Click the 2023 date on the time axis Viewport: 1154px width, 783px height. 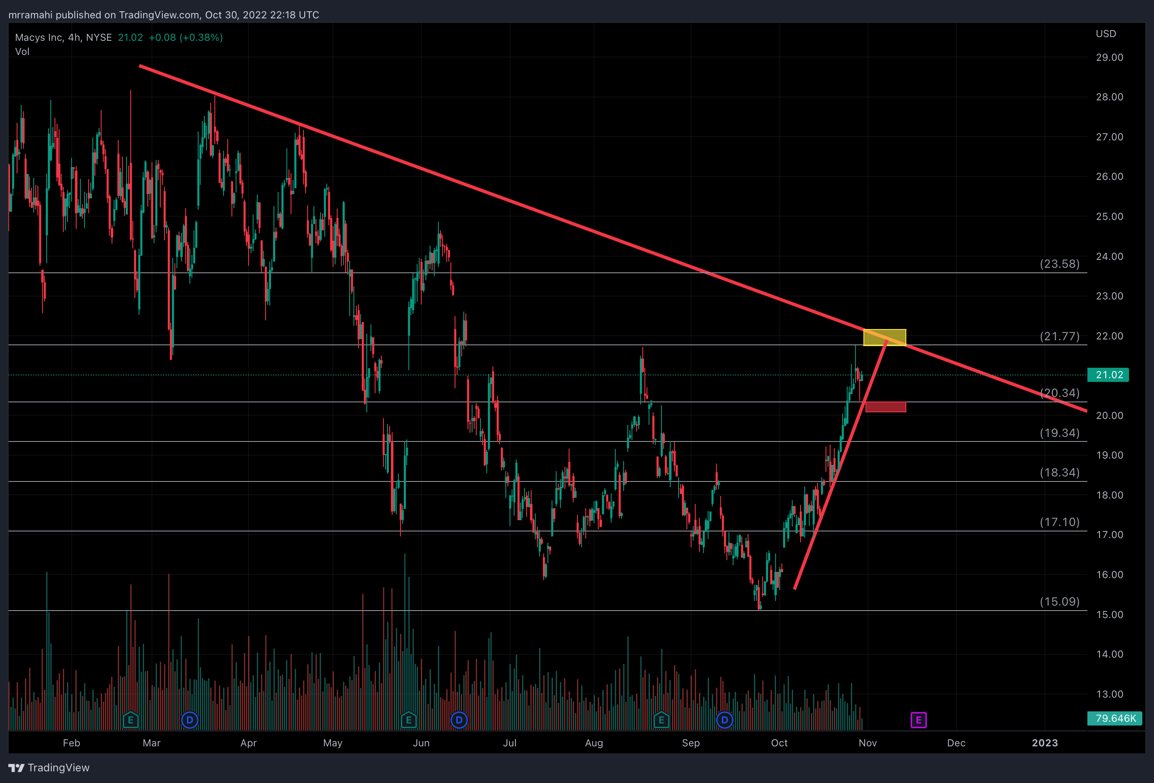(x=1044, y=743)
